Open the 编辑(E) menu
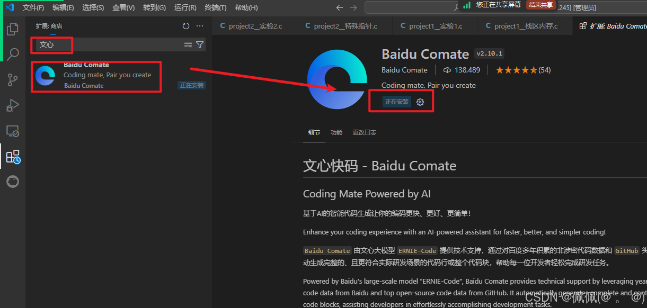Screen dimensions: 647x308 click(64, 7)
